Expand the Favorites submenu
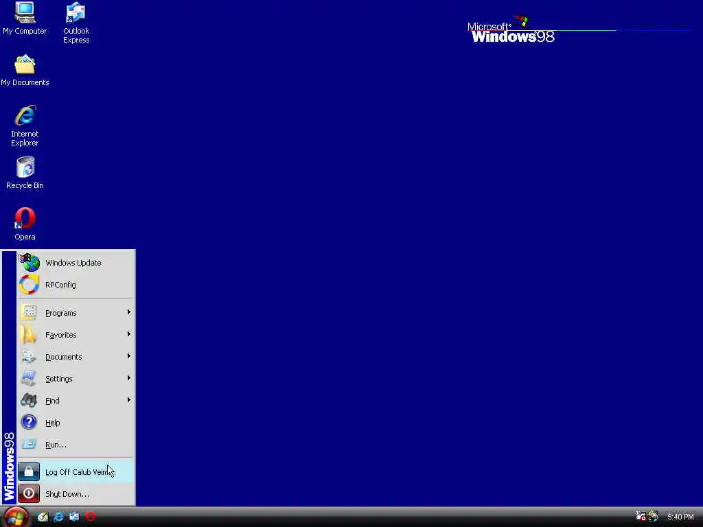 tap(76, 335)
